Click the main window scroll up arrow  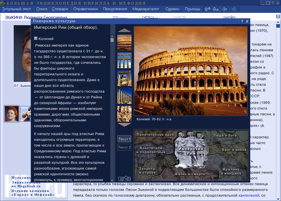tap(278, 22)
